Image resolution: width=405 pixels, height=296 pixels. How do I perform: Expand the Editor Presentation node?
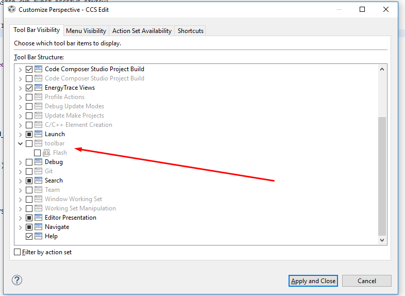21,218
